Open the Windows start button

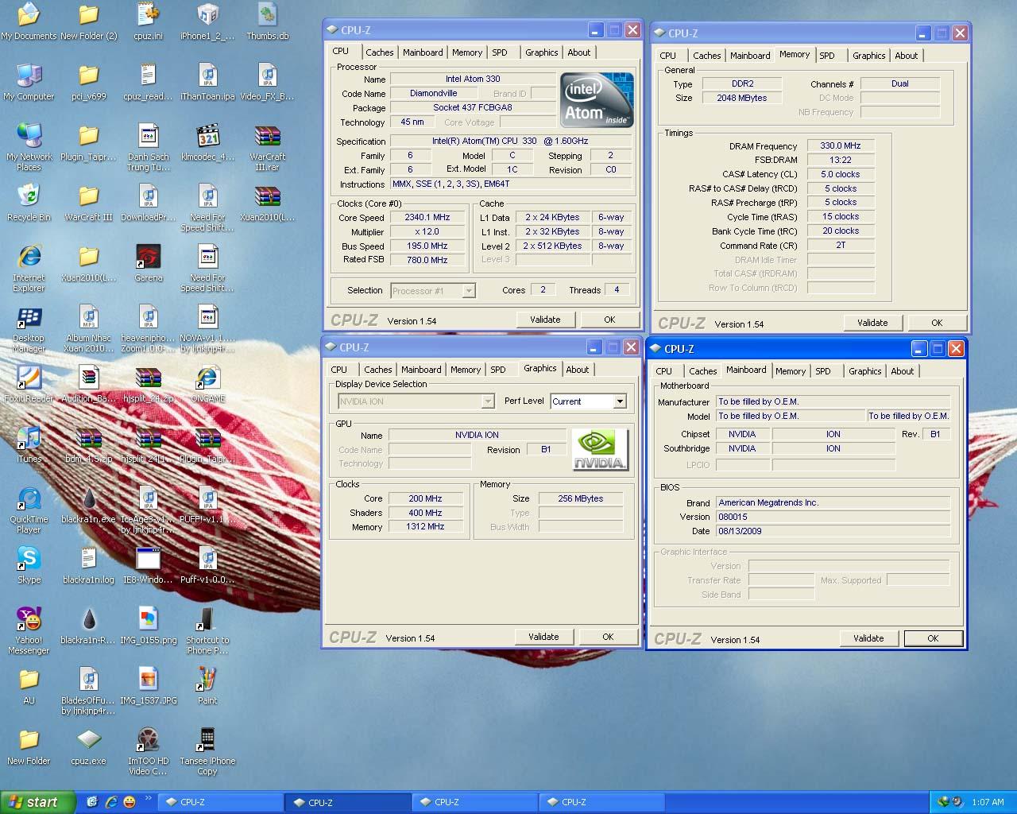pos(38,802)
